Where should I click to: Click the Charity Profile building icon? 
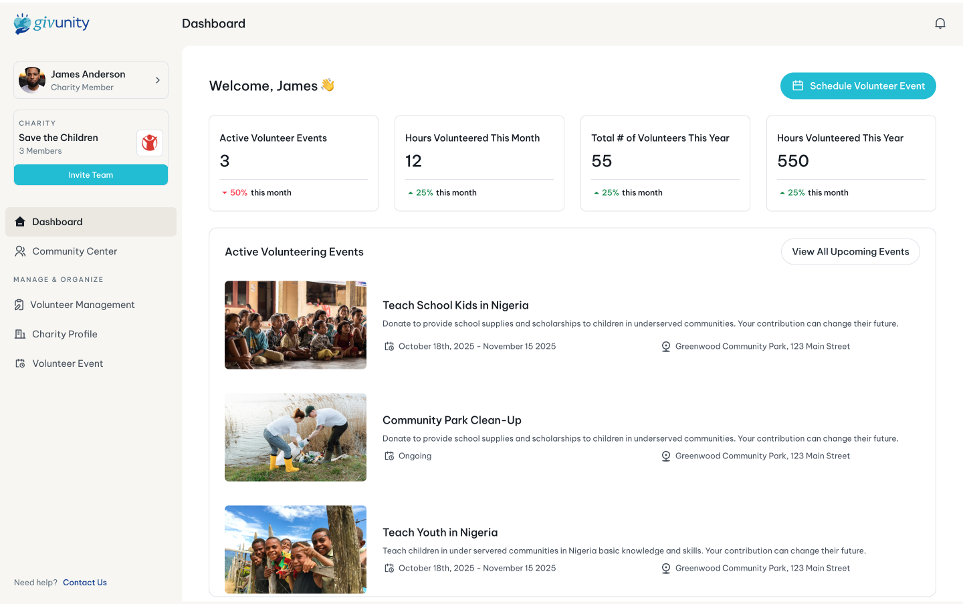20,334
